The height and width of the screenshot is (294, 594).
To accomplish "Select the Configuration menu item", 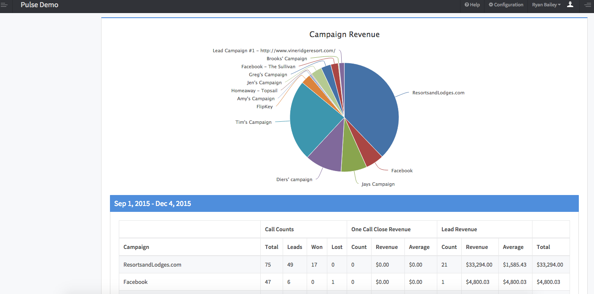I will (506, 5).
